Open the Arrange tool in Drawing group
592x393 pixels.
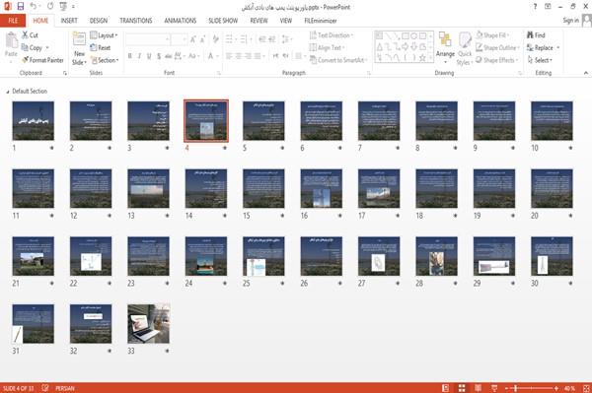pos(445,46)
